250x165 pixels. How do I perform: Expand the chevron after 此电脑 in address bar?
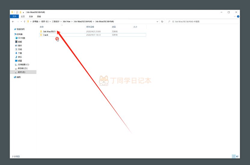(x=40, y=22)
